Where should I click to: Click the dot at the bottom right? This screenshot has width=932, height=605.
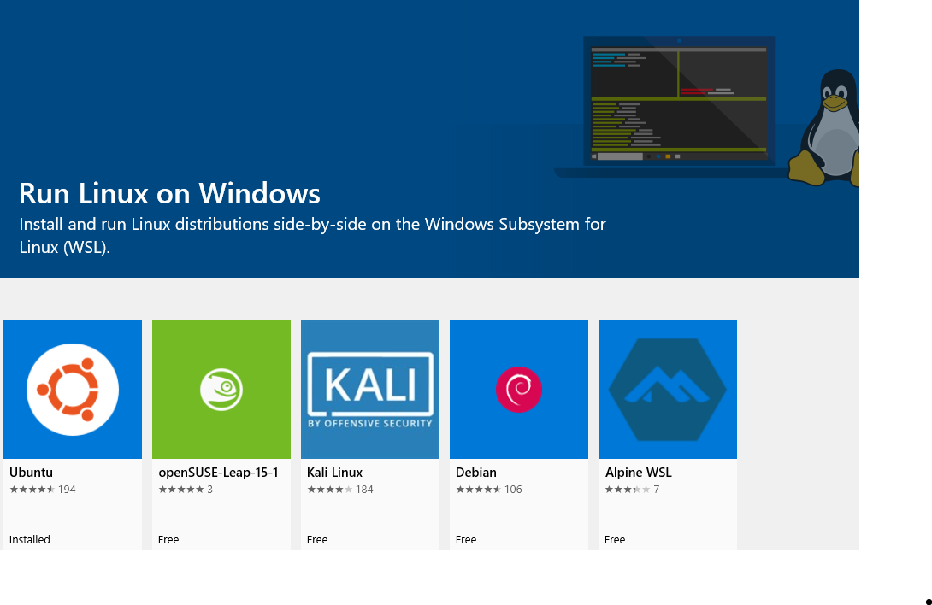(x=928, y=600)
